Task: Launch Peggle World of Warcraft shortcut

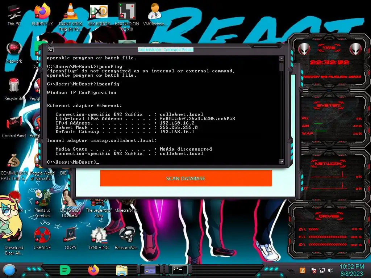Action: click(42, 176)
